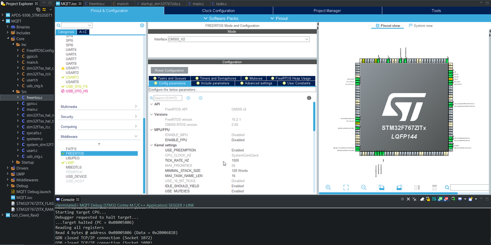The height and width of the screenshot is (245, 491).
Task: Select the Mutexes configuration tab
Action: click(253, 78)
